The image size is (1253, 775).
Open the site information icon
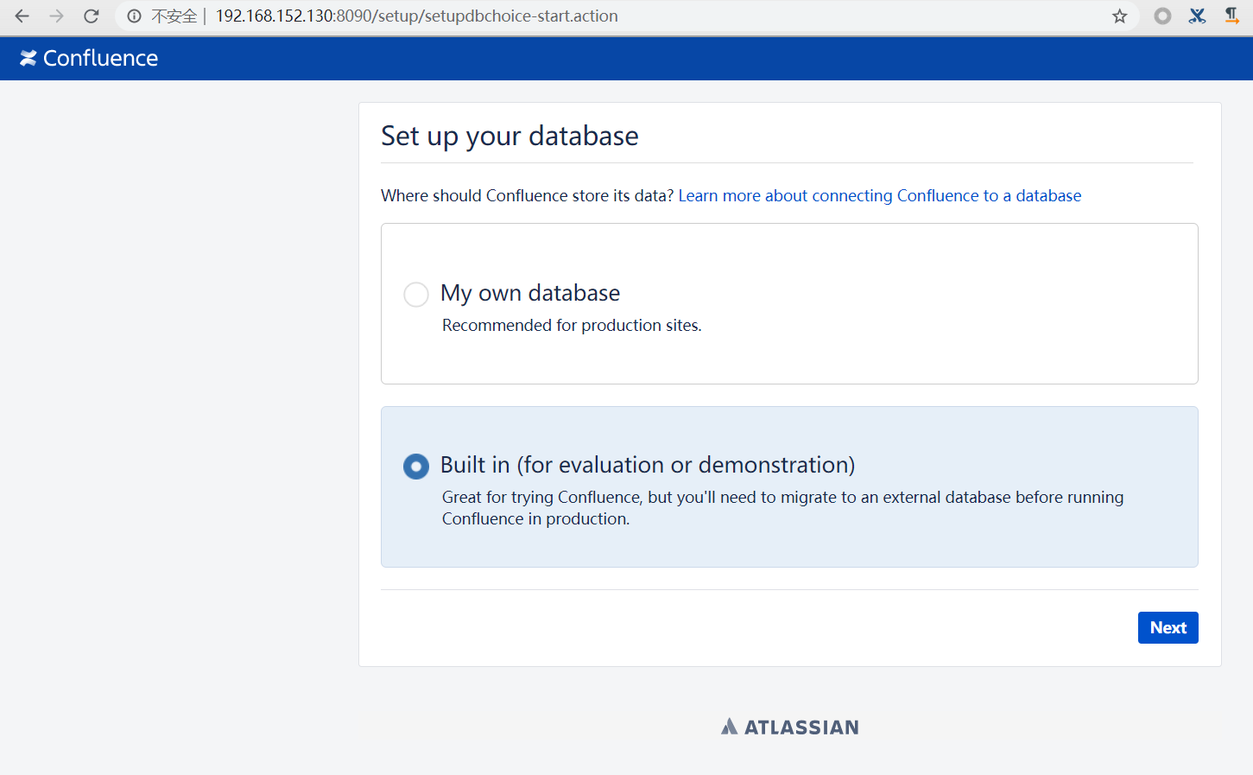coord(134,16)
